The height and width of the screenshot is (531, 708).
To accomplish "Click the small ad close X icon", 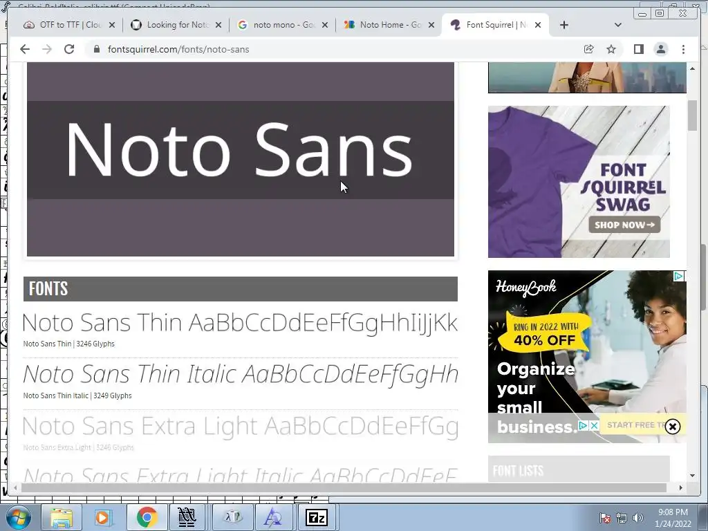I will pyautogui.click(x=594, y=425).
